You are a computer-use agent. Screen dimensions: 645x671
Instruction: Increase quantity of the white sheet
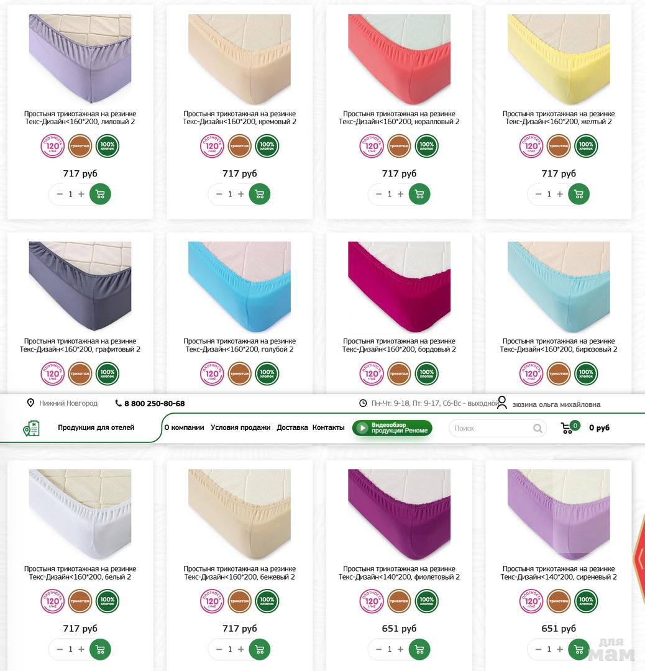[x=81, y=649]
